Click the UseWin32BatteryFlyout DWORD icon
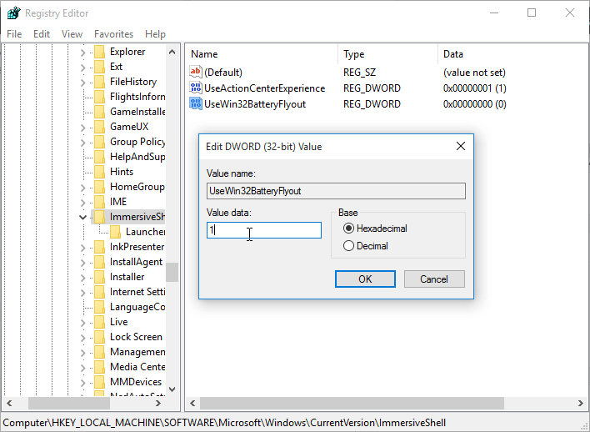590x432 pixels. click(x=196, y=103)
